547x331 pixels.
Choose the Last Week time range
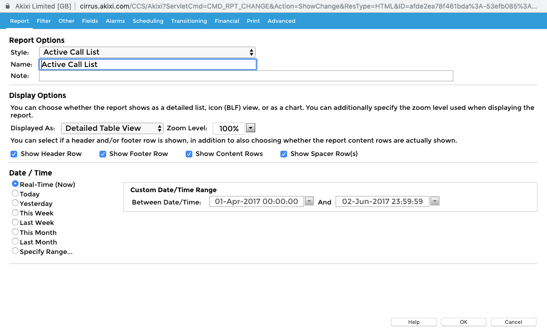[x=15, y=222]
